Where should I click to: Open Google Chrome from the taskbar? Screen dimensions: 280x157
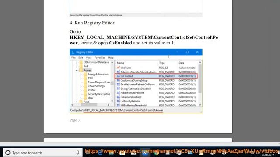(x=157, y=153)
